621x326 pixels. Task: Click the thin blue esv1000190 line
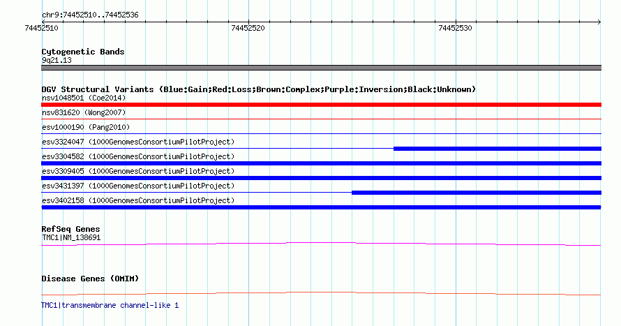(321, 133)
